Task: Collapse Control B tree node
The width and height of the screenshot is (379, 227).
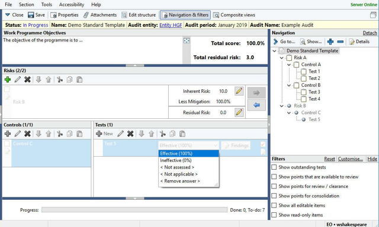Action: point(289,85)
